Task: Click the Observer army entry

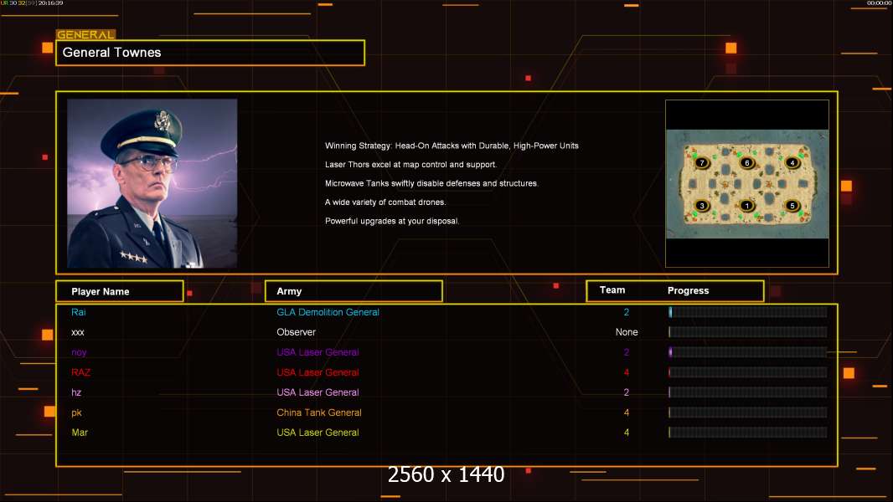Action: [x=297, y=332]
